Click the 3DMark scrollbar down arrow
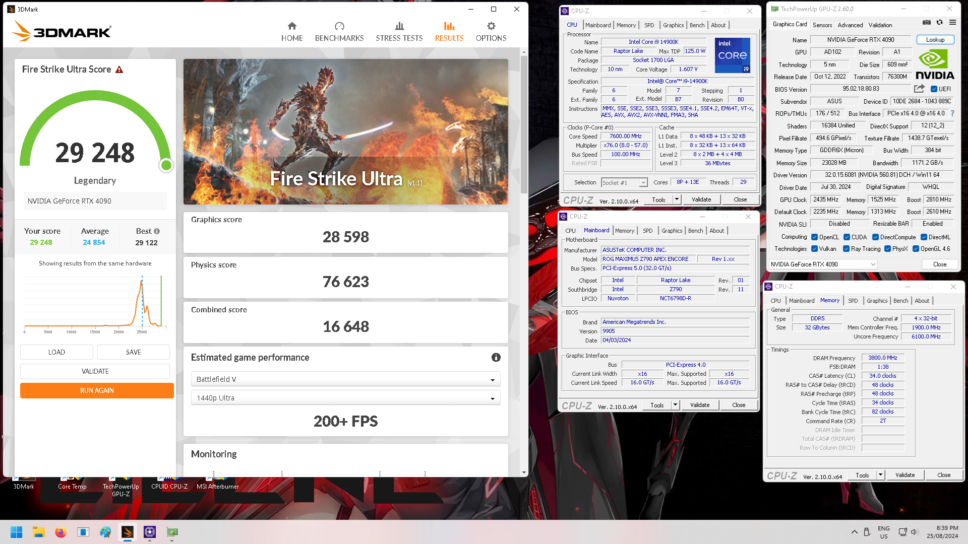Viewport: 968px width, 544px height. coord(524,472)
